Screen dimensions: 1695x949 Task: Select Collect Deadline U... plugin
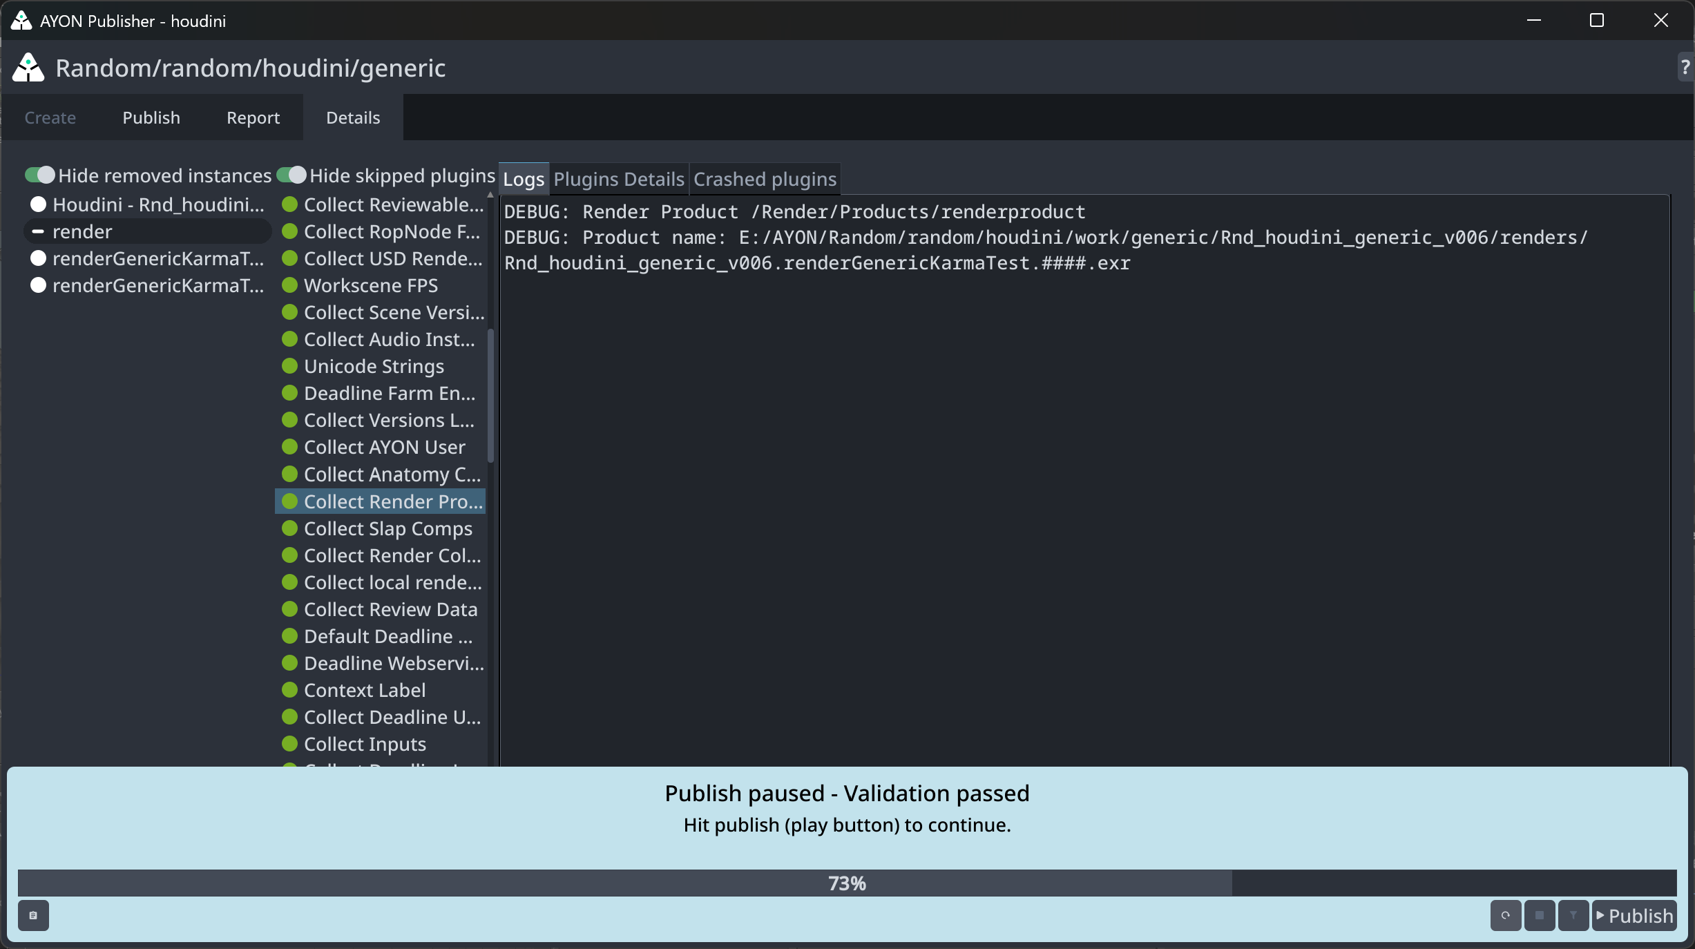click(381, 717)
